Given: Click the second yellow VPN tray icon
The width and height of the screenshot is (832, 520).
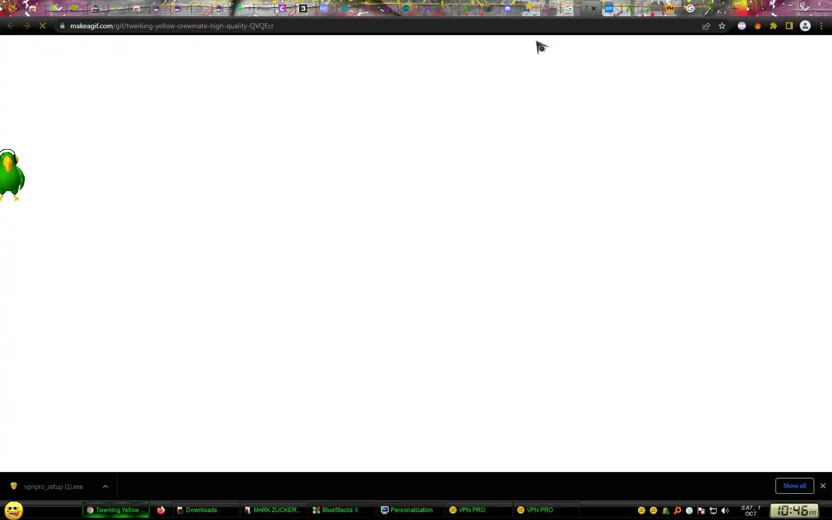Looking at the screenshot, I should click(x=654, y=511).
